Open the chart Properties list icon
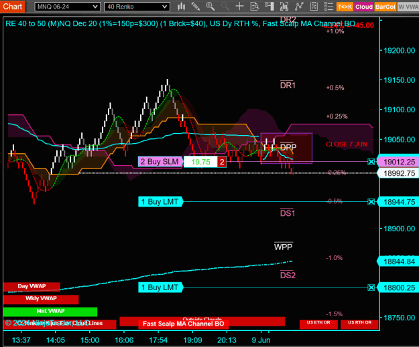This screenshot has height=347, width=419. pos(328,7)
